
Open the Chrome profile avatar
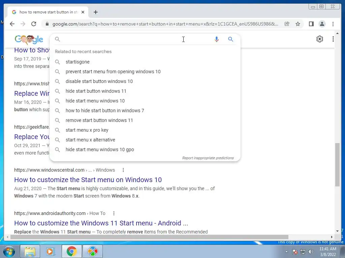(x=322, y=24)
